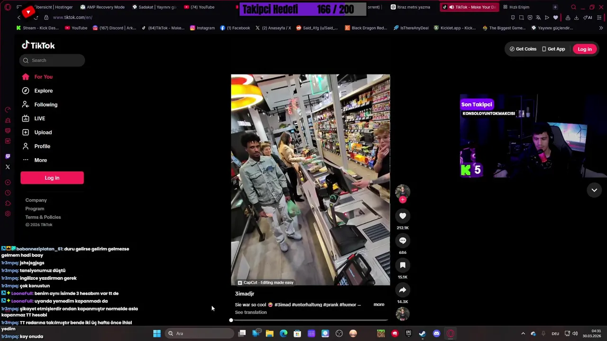
Task: Open OBS Studio from the taskbar
Action: [339, 333]
